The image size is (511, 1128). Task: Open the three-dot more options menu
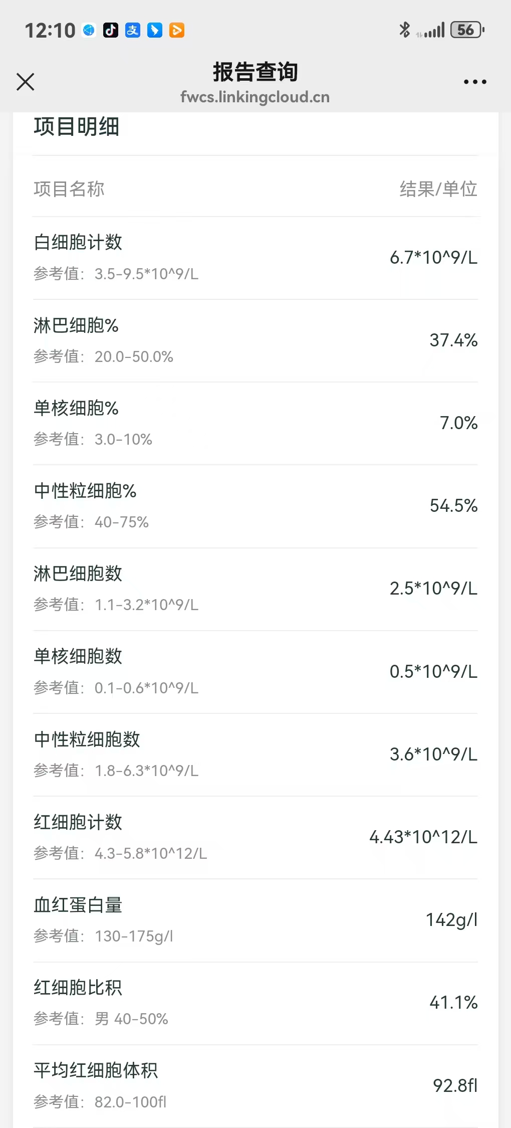point(474,82)
